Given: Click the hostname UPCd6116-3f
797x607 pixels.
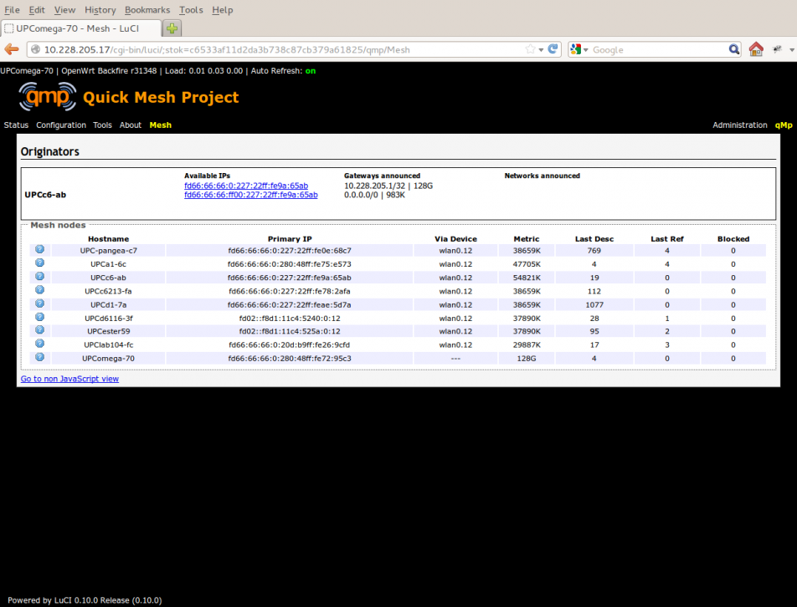Looking at the screenshot, I should [108, 319].
